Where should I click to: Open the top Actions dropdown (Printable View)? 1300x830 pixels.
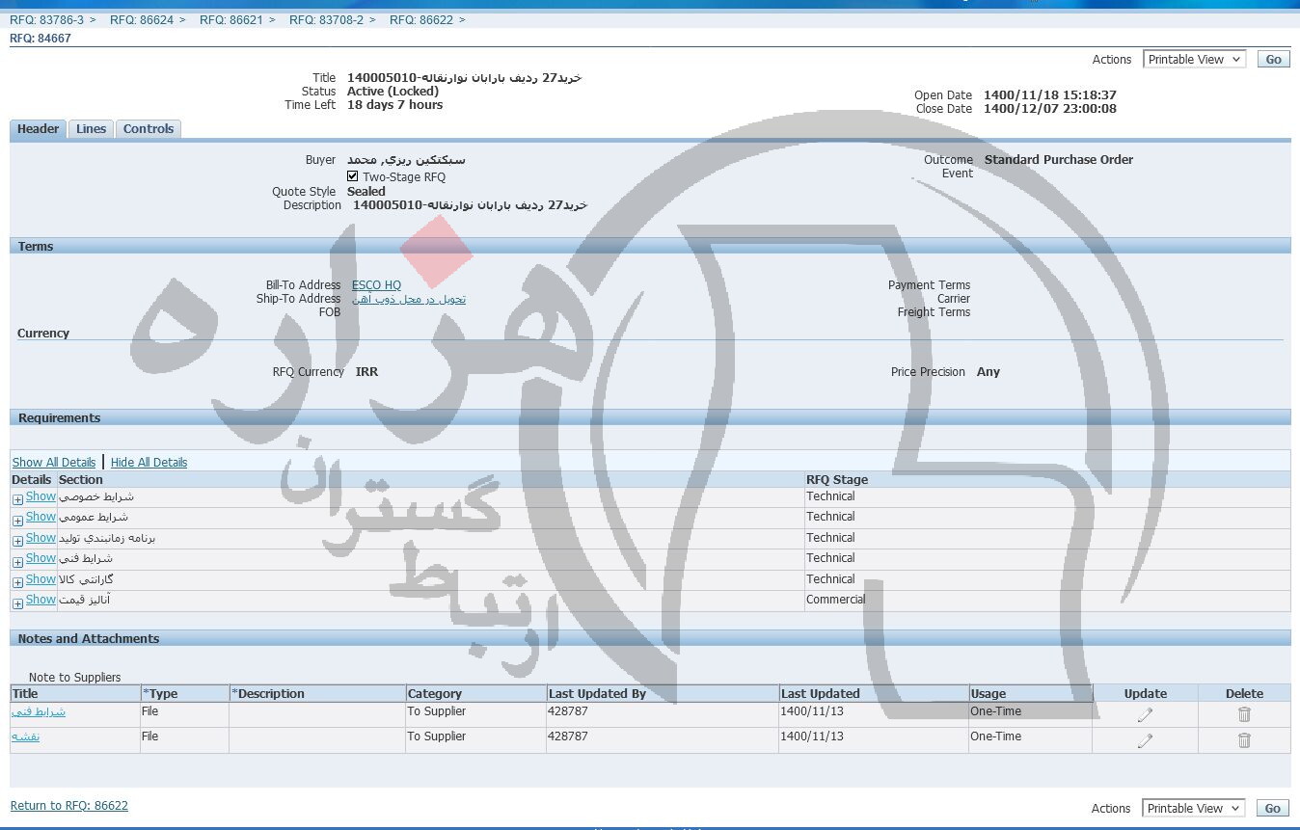[x=1194, y=60]
